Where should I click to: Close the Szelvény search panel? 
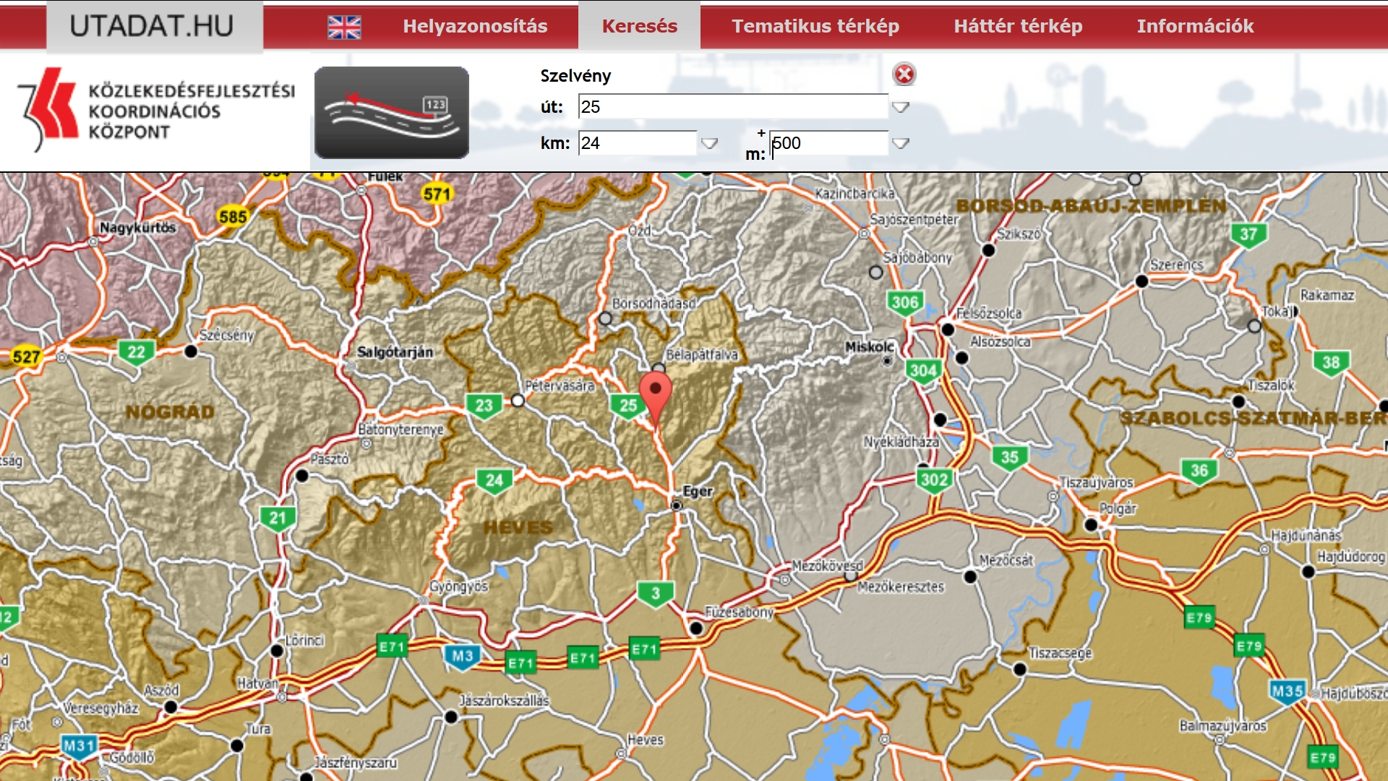pyautogui.click(x=904, y=74)
